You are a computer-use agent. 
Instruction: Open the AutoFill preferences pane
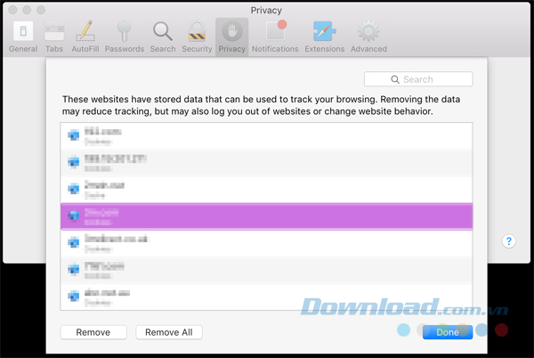(85, 37)
